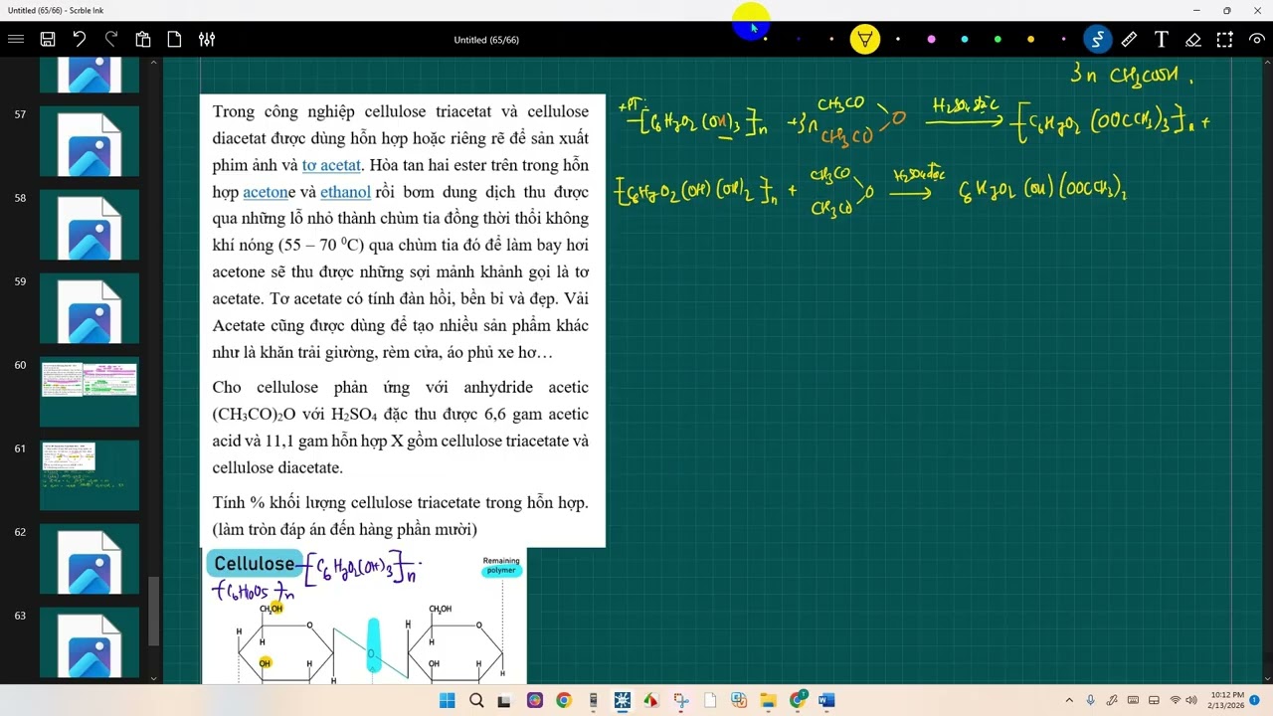Viewport: 1273px width, 716px height.
Task: Pick the cyan pen color
Action: pos(965,40)
